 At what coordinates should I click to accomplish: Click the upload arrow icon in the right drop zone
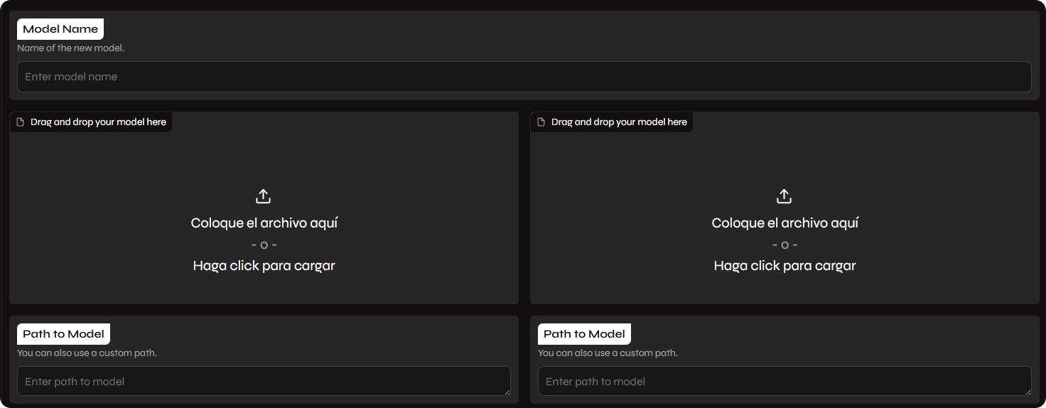point(784,196)
